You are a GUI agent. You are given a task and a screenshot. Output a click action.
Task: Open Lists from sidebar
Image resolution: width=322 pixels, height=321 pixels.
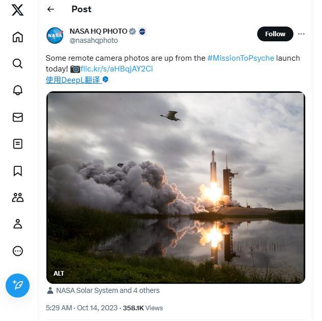click(x=17, y=144)
